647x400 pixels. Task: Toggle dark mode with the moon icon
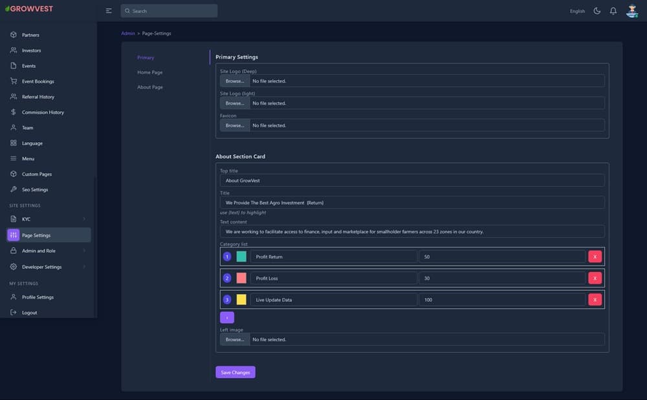click(x=597, y=11)
